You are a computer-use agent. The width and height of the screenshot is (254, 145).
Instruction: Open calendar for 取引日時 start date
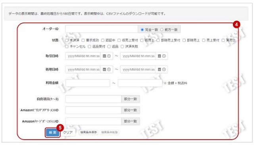(x=104, y=56)
